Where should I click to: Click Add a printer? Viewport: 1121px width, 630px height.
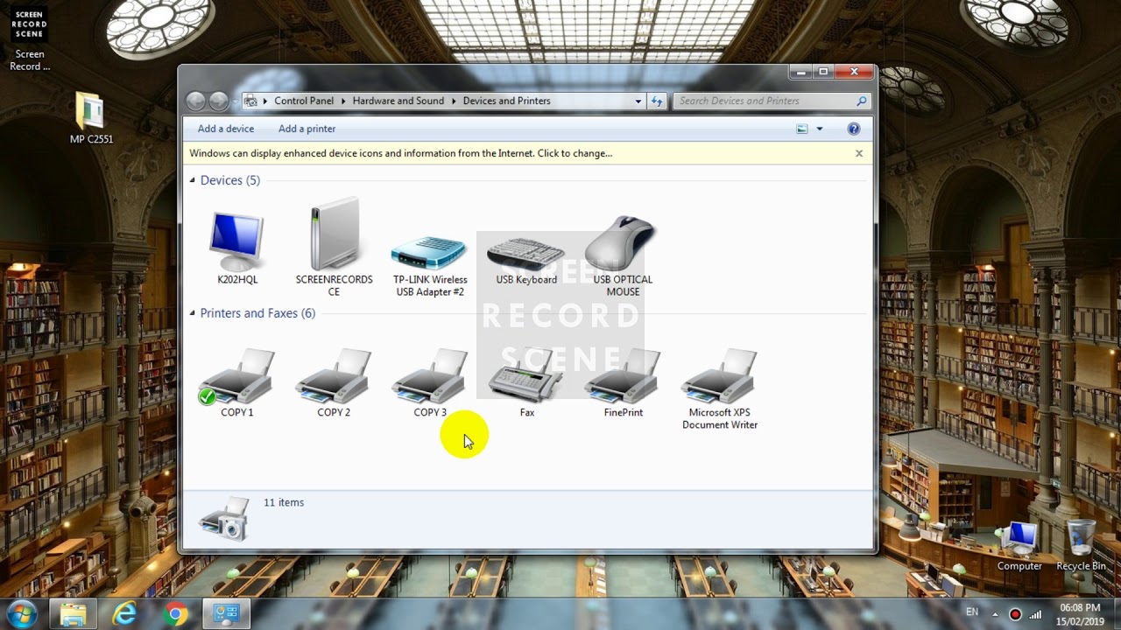click(307, 129)
